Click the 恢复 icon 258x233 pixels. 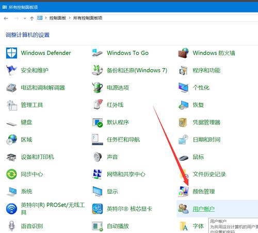tap(183, 105)
